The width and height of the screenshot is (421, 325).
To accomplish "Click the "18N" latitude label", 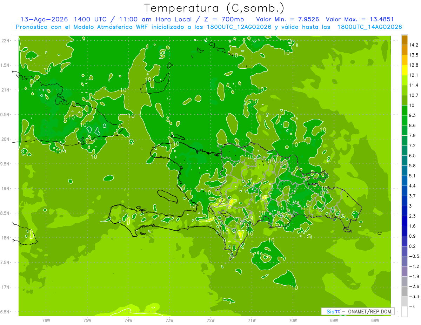I will [6, 238].
